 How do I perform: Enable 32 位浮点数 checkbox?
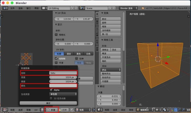click(x=51, y=98)
